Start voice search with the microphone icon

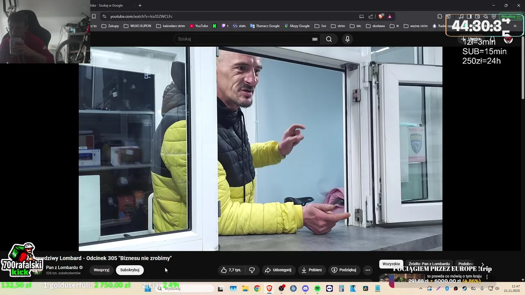[347, 39]
